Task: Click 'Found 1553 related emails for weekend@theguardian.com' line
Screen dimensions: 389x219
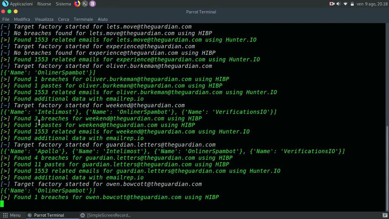Action: pos(125,132)
